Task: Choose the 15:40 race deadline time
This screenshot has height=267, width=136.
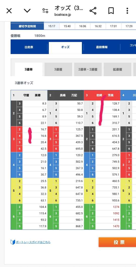Action: pos(67,26)
